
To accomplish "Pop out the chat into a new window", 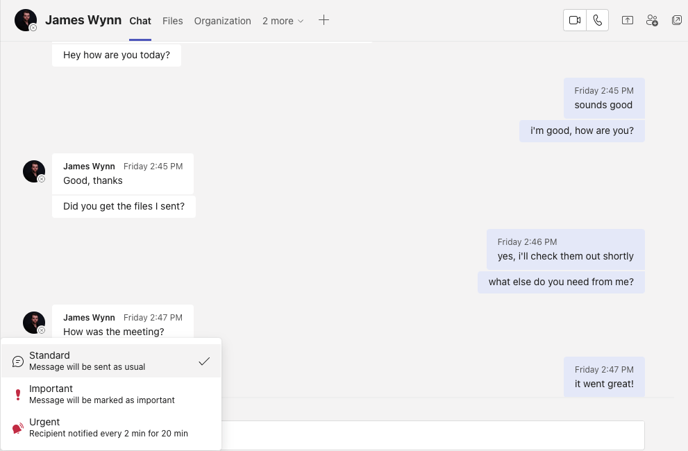I will 676,20.
